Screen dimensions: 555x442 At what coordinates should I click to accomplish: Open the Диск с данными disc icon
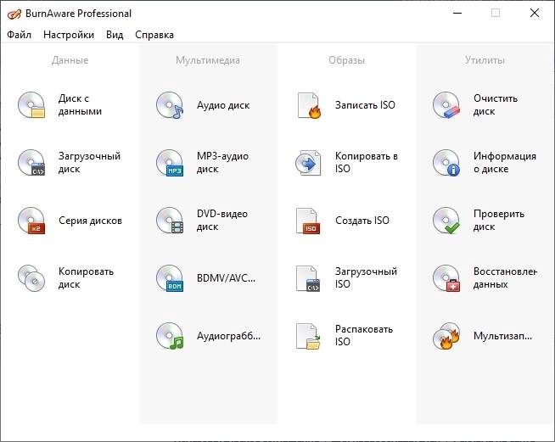[31, 104]
